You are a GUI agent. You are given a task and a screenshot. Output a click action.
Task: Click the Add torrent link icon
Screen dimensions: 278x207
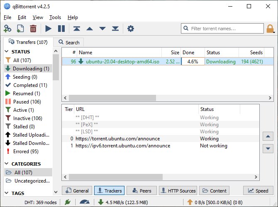coord(7,29)
